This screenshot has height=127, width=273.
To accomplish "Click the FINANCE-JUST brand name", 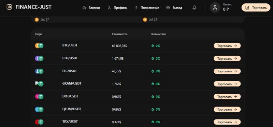I will (x=33, y=7).
